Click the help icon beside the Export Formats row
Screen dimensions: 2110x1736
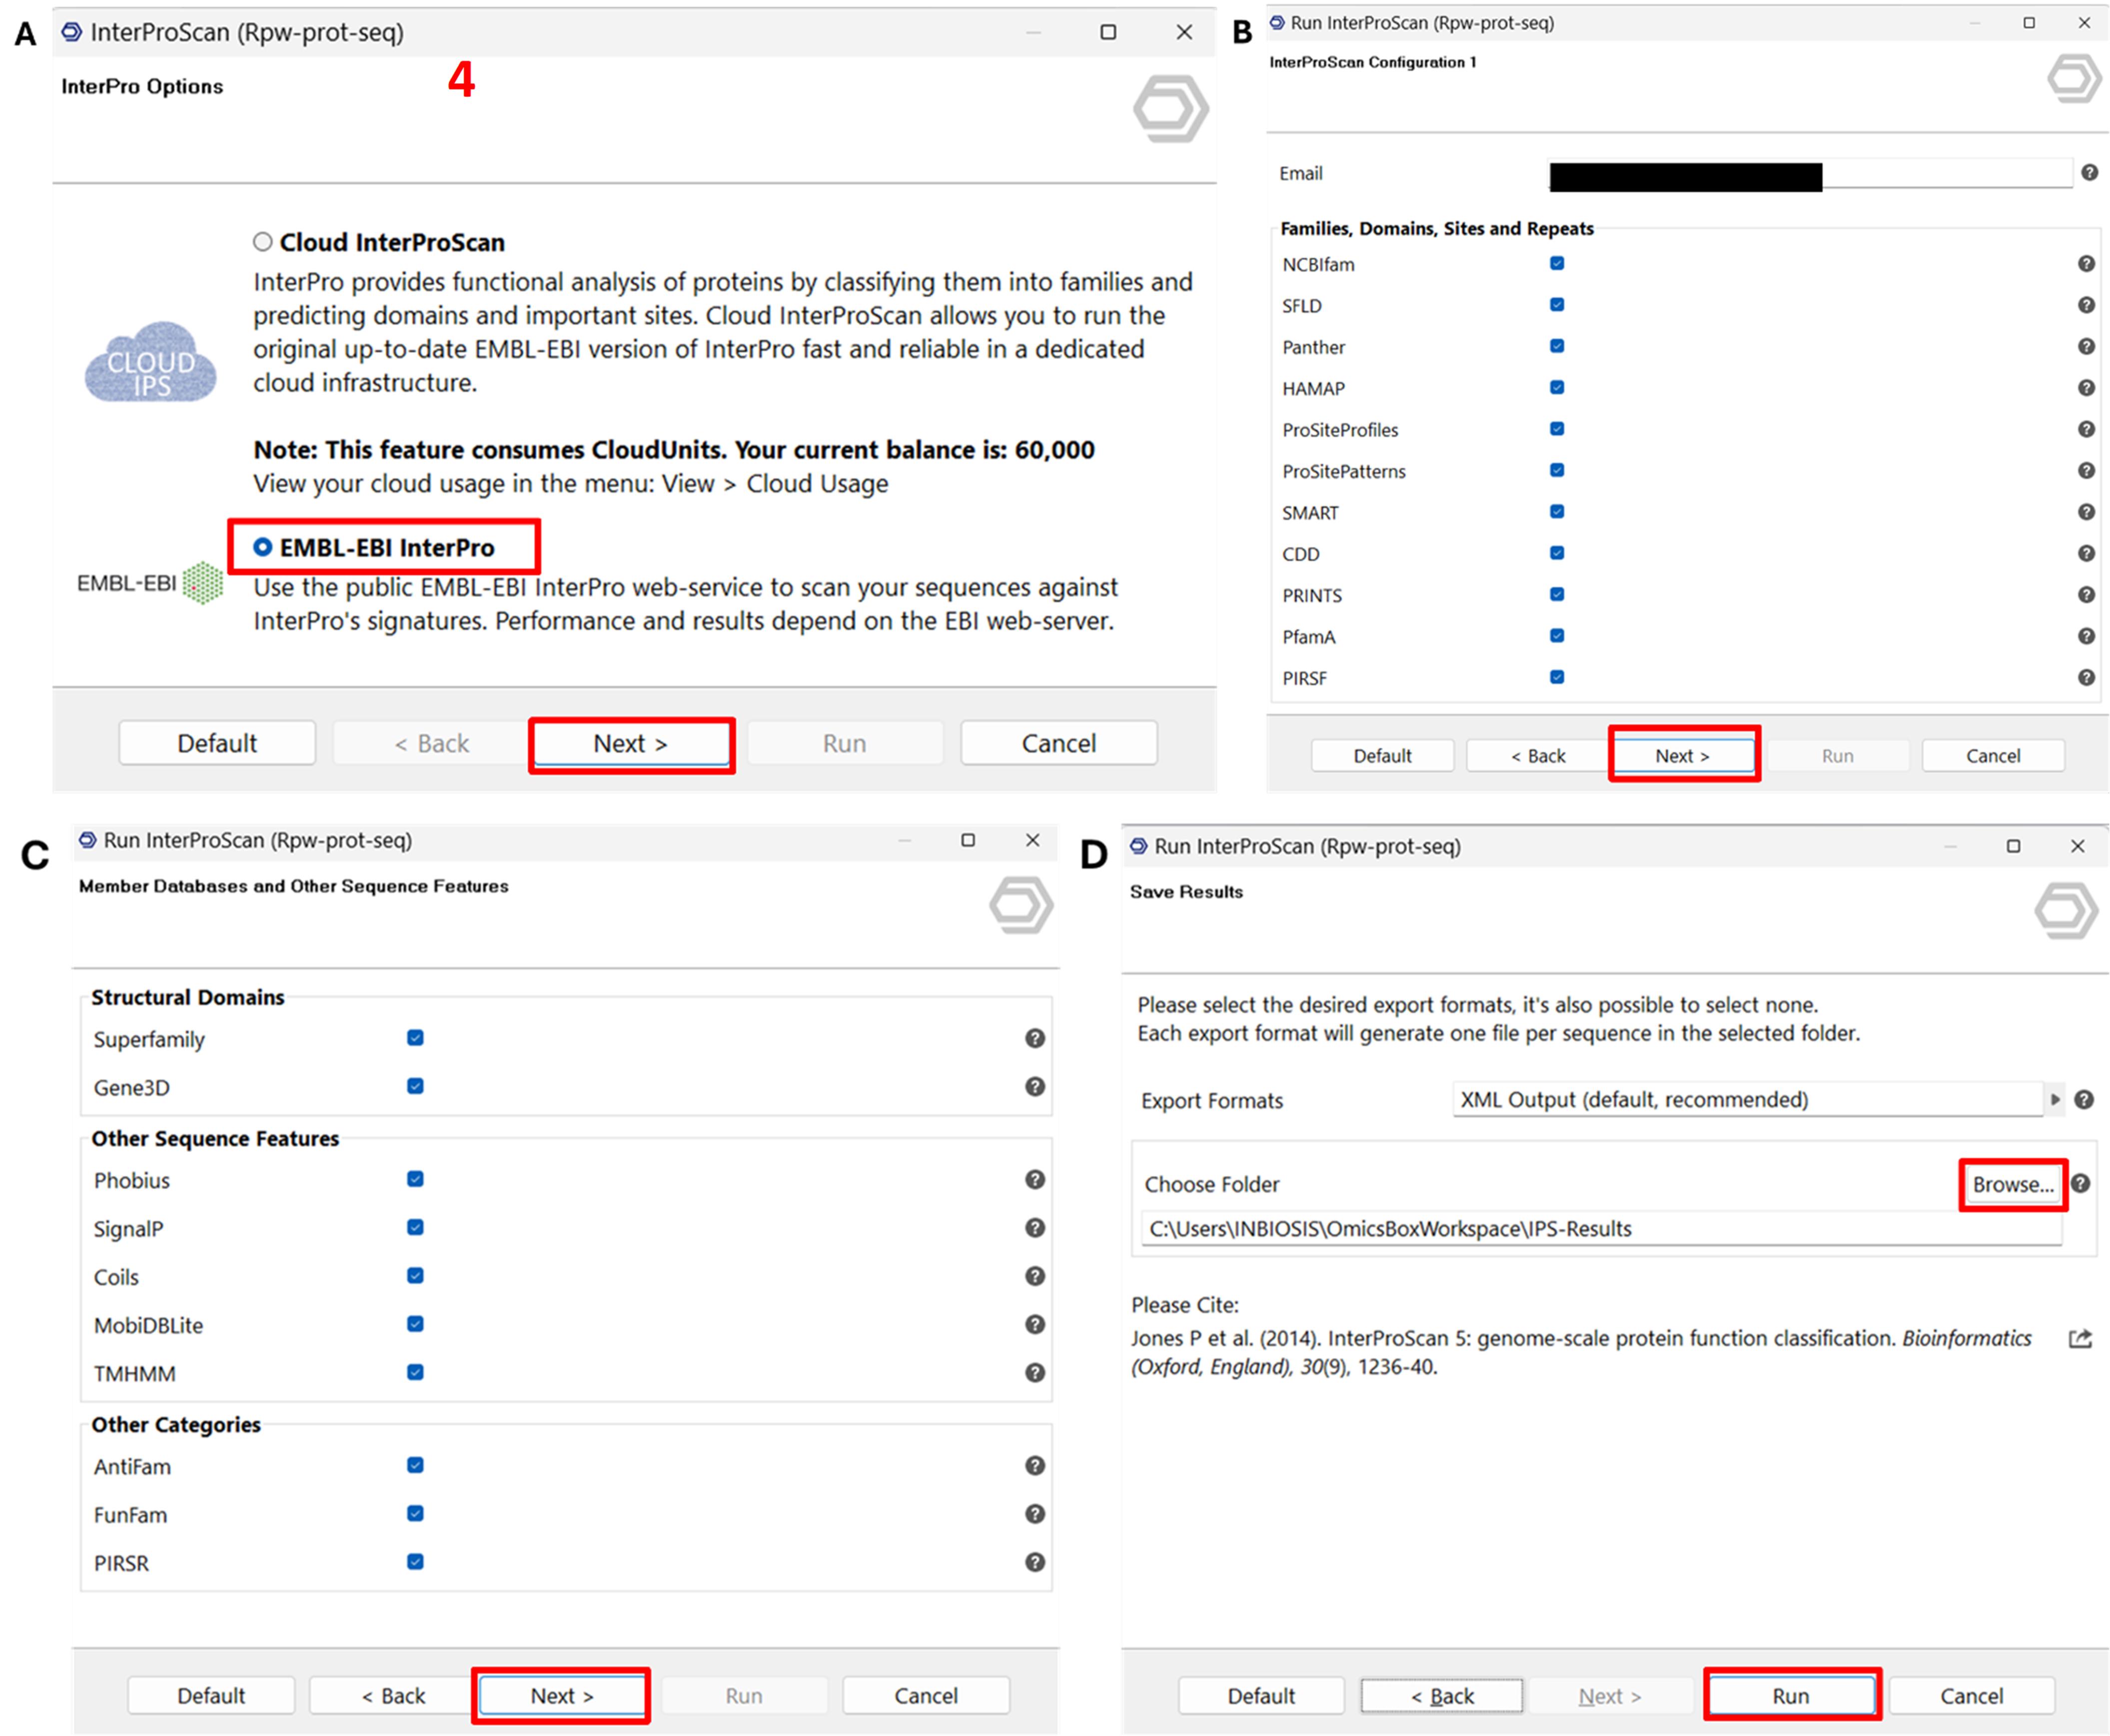(2083, 1100)
